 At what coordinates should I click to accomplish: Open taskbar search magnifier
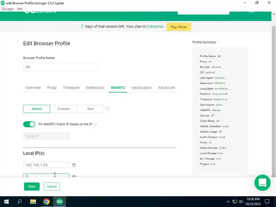[19, 202]
